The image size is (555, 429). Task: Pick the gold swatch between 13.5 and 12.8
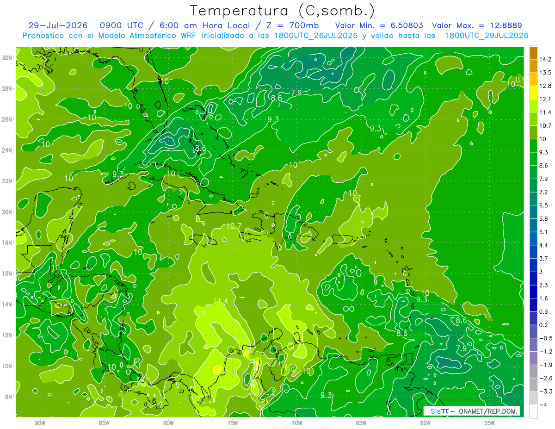pyautogui.click(x=533, y=79)
